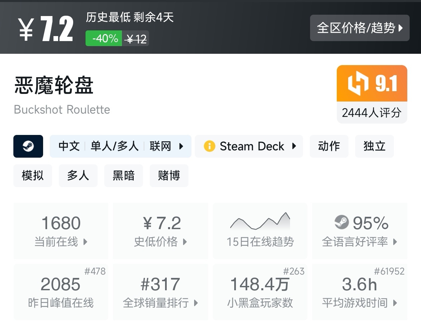Click the 中文 language label
Screen dimensions: 421x323
(x=69, y=146)
